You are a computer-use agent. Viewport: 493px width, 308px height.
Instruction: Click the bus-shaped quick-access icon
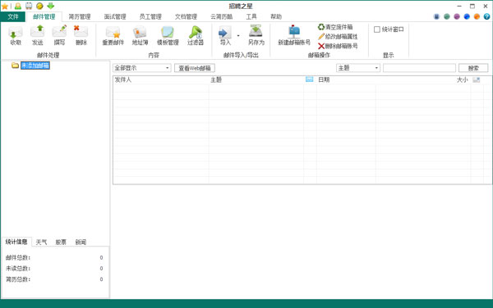tap(29, 6)
